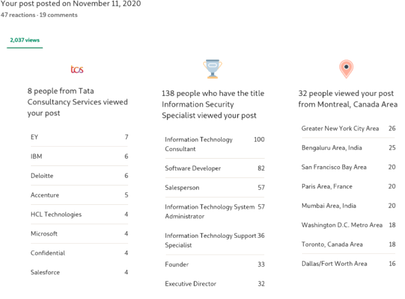
Task: Select the Accenture company row
Action: pos(80,195)
